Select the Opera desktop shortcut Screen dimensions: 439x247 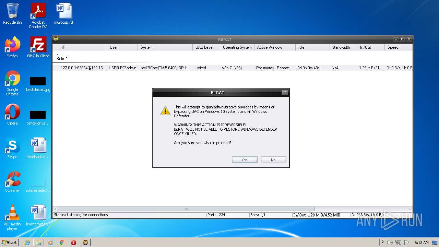point(12,115)
